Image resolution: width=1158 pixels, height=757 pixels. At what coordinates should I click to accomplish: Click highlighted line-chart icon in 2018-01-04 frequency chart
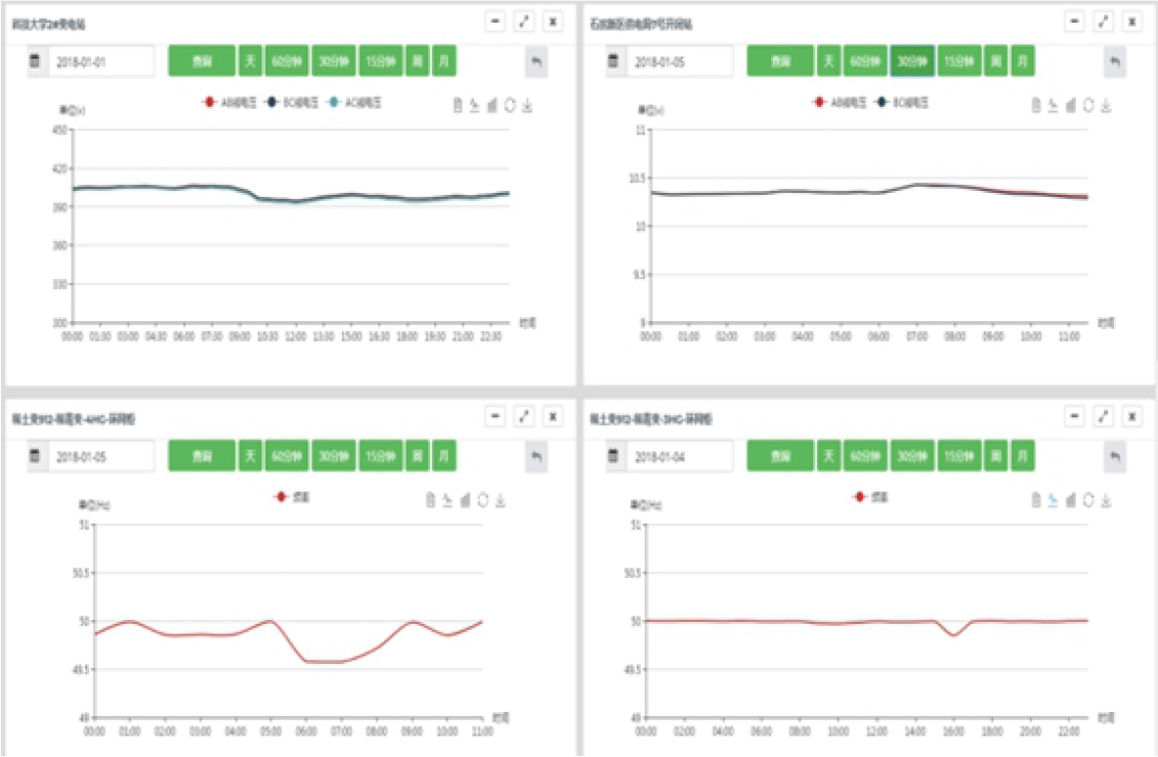(x=1053, y=500)
